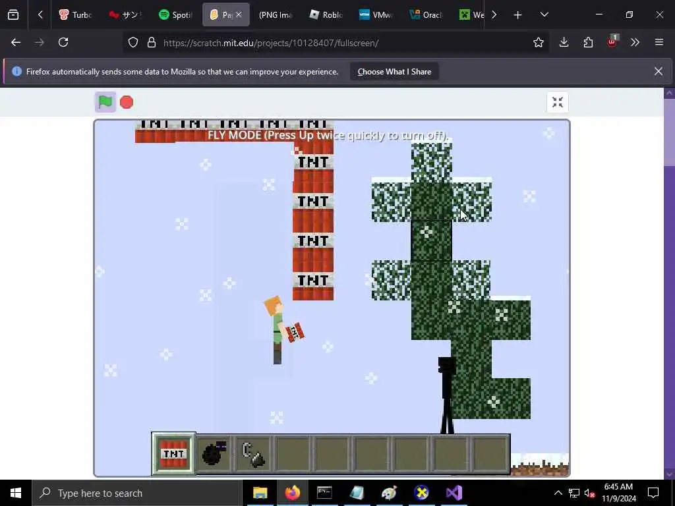Select the TNT hotbar slot
675x506 pixels.
pyautogui.click(x=174, y=453)
